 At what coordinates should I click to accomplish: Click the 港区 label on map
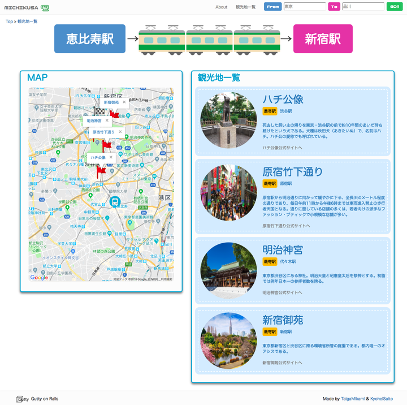tap(164, 198)
